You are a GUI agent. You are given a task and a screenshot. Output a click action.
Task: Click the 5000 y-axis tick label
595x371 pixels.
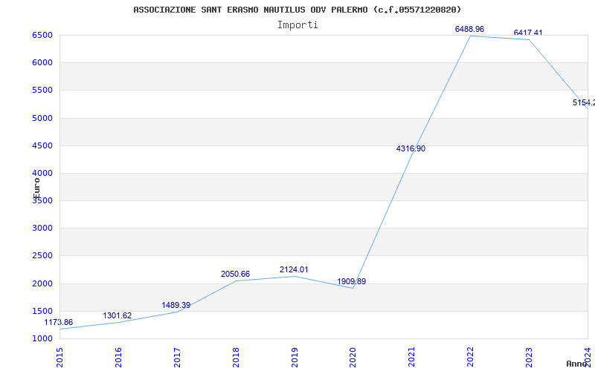coord(42,118)
